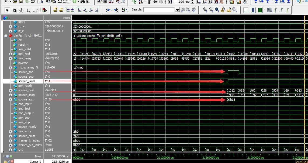Select the end_output signal
The width and height of the screenshot is (308, 163).
26,113
